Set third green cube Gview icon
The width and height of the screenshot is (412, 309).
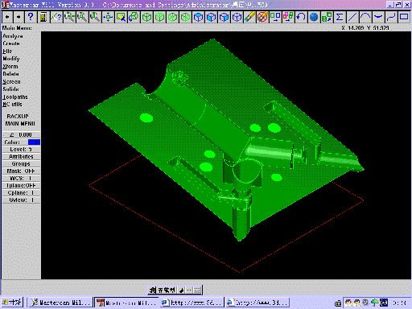172,17
